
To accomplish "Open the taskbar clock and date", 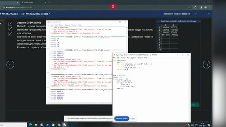I will 202,125.
